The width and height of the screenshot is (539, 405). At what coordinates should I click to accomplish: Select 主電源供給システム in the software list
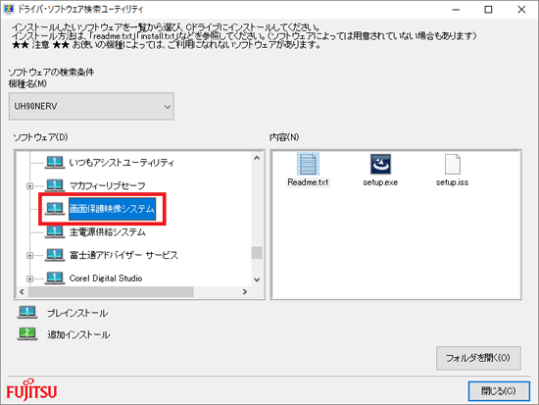pos(108,232)
